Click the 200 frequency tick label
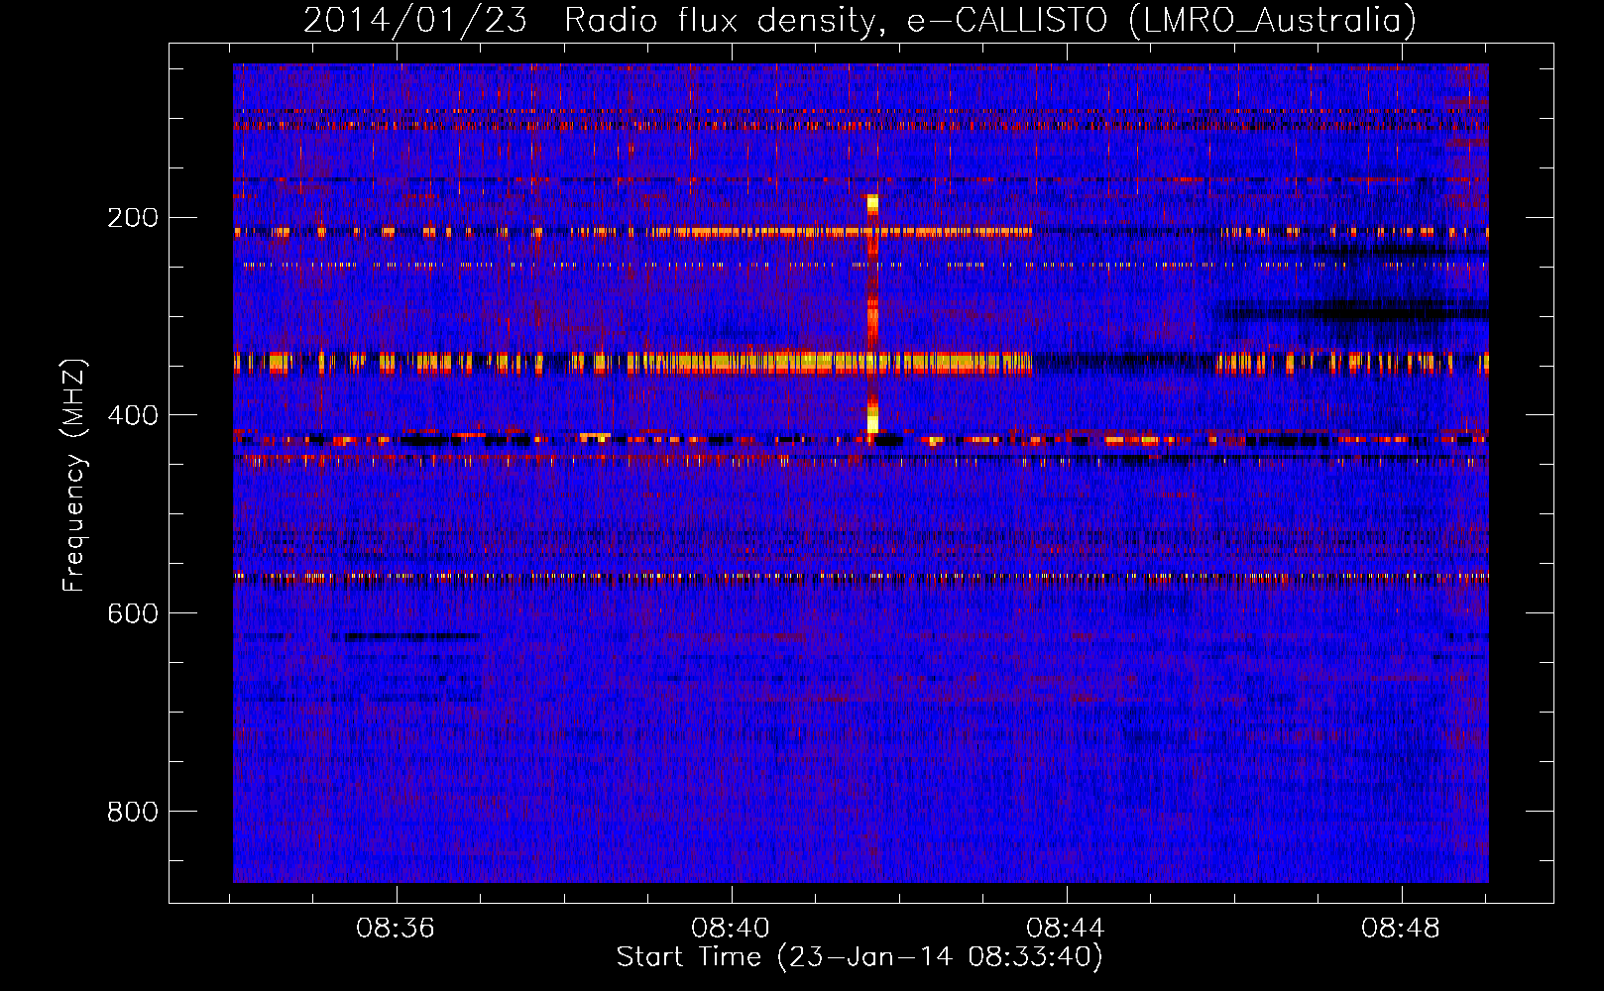The image size is (1604, 991). pyautogui.click(x=133, y=217)
